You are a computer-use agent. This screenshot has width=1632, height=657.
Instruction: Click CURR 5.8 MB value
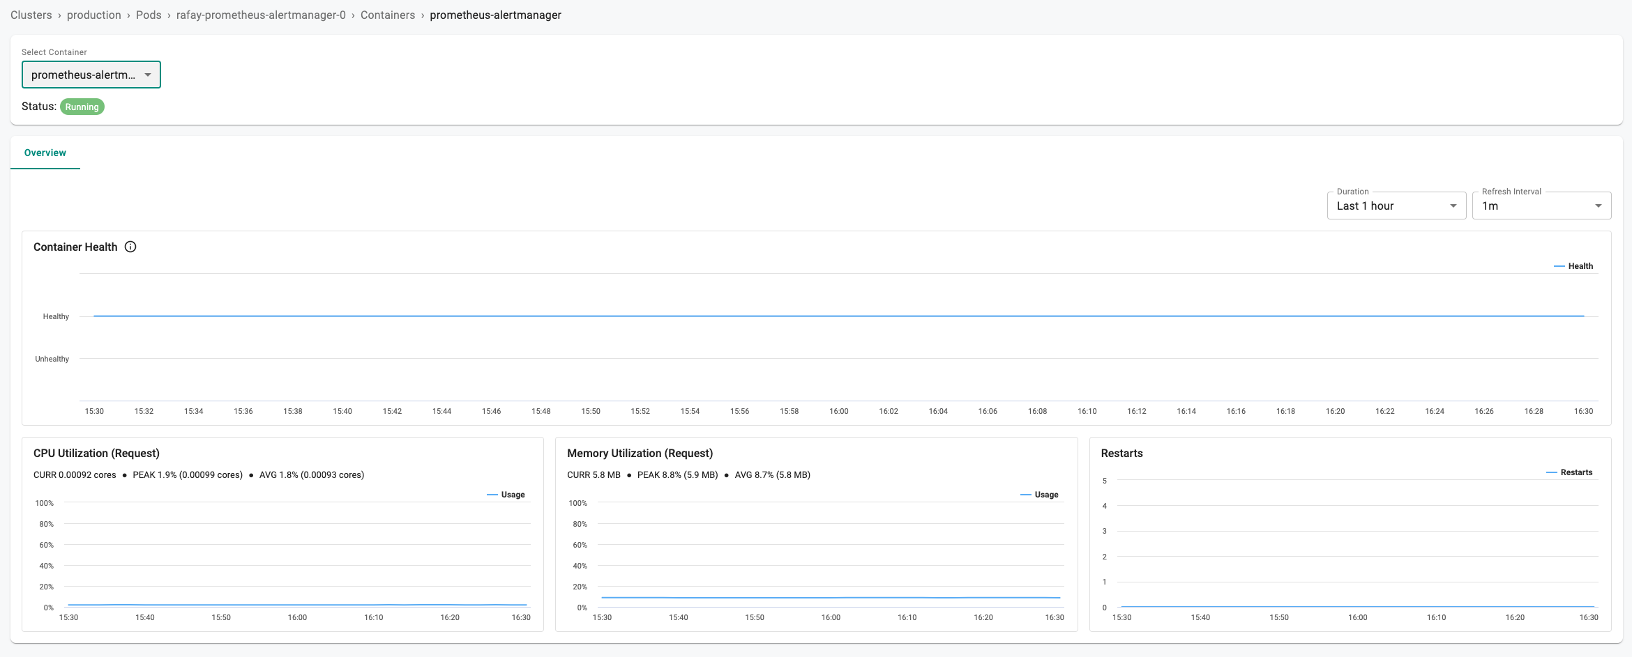594,474
